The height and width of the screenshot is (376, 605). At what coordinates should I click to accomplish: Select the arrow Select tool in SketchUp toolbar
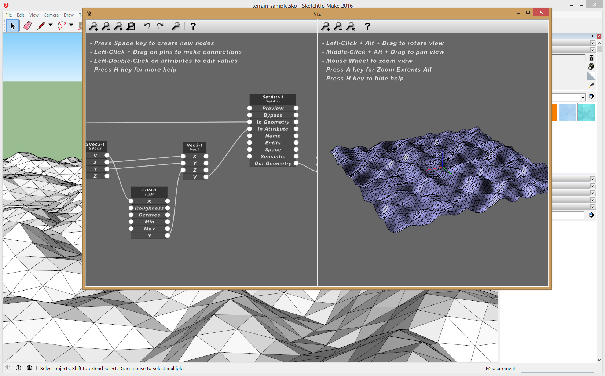click(12, 26)
